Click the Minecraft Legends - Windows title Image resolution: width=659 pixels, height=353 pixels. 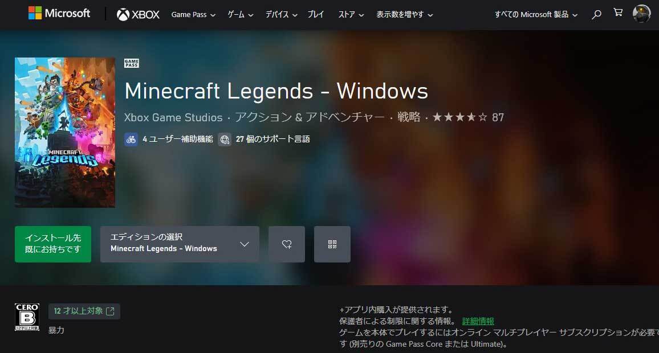click(x=276, y=91)
